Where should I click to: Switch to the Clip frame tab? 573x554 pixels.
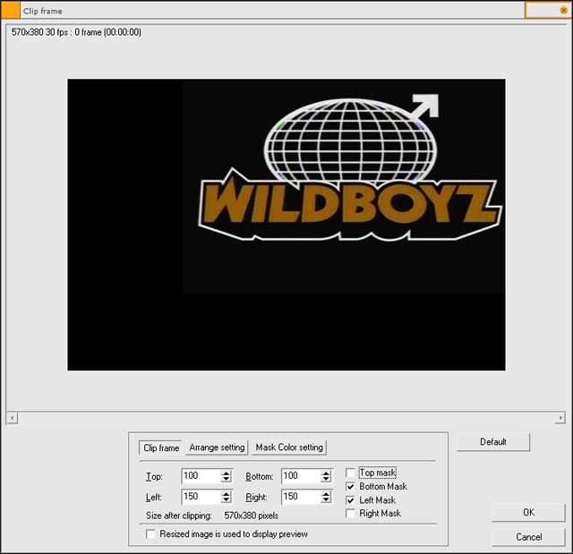(161, 447)
